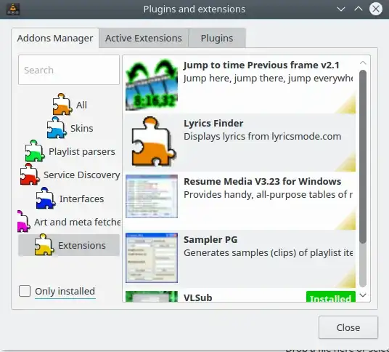The height and width of the screenshot is (352, 389).
Task: Choose the All category label
Action: [81, 105]
